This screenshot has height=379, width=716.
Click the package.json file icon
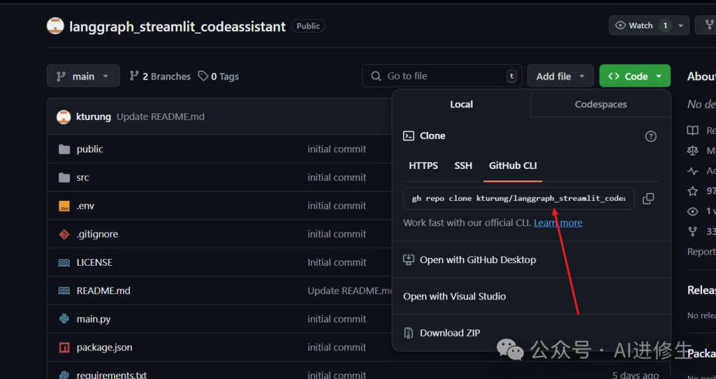(x=64, y=347)
